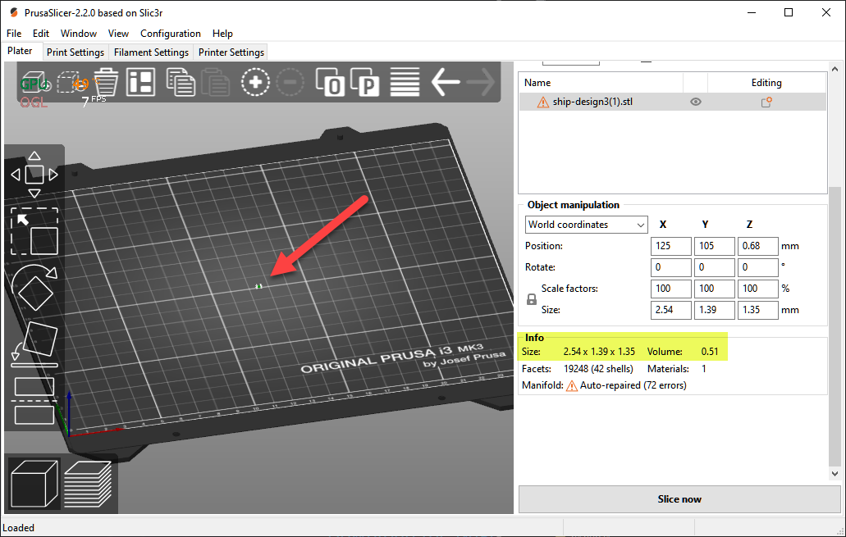Click the "Loaded" status bar text
This screenshot has width=846, height=537.
point(18,528)
